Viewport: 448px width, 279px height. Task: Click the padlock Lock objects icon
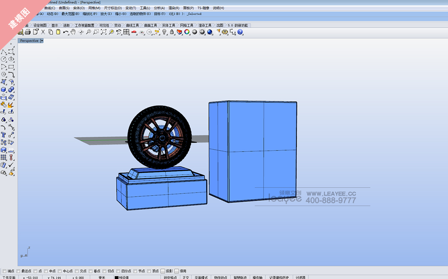(172, 32)
